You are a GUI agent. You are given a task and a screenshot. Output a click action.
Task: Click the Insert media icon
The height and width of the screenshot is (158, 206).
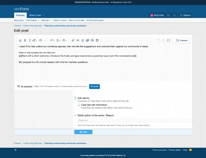click(x=87, y=40)
